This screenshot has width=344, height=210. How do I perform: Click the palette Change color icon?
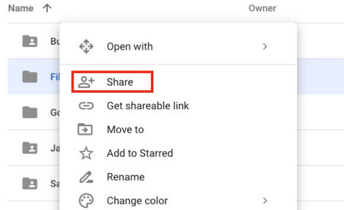click(x=86, y=201)
